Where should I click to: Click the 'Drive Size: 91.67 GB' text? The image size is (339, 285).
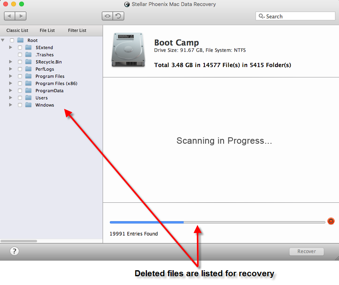[x=178, y=50]
